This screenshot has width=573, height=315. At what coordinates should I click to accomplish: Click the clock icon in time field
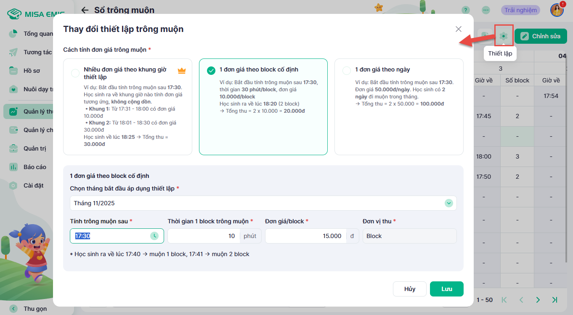point(154,236)
